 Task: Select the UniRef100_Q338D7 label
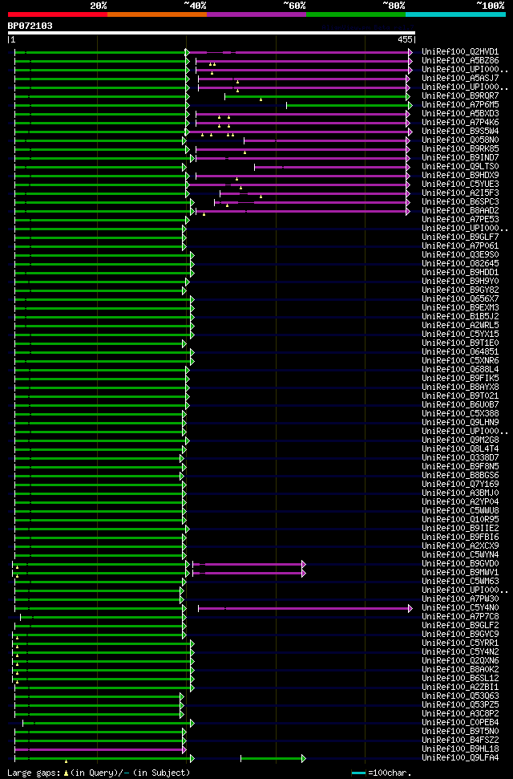click(x=460, y=457)
